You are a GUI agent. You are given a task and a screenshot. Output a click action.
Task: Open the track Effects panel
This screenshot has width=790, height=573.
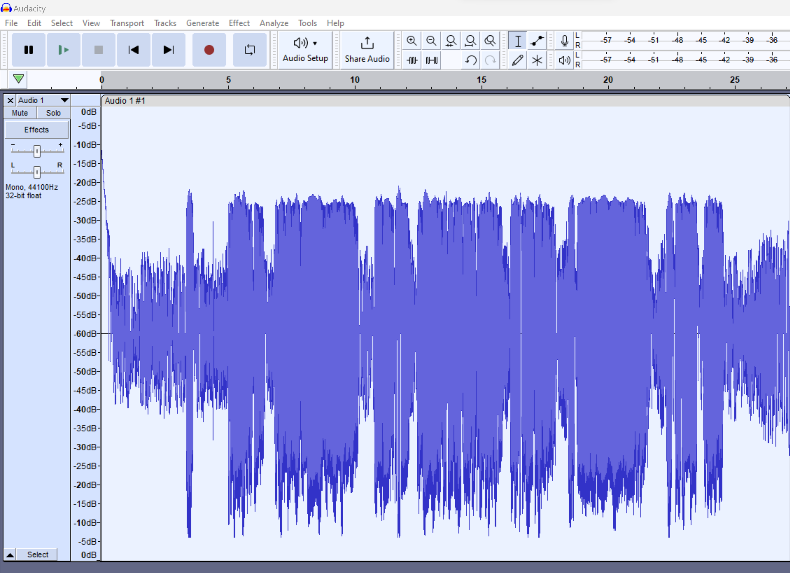click(36, 130)
